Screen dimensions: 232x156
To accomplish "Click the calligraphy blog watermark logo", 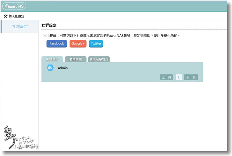I will pyautogui.click(x=20, y=138).
